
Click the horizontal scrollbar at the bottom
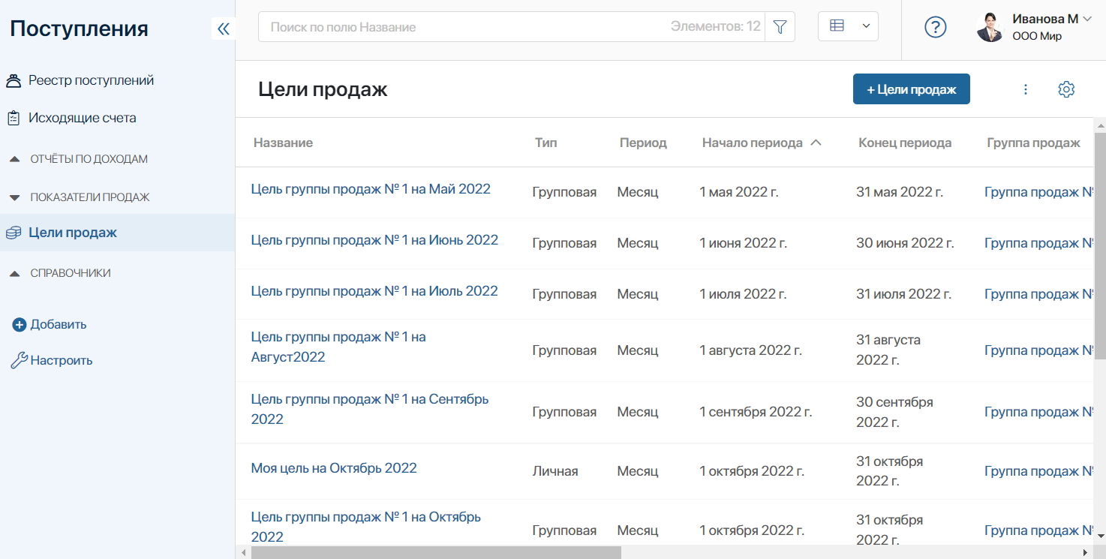(436, 553)
